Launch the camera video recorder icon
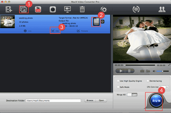 (53, 9)
